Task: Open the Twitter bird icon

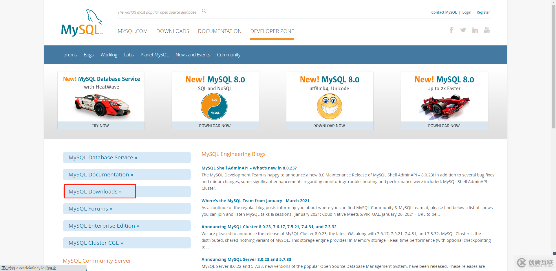Action: (x=463, y=30)
